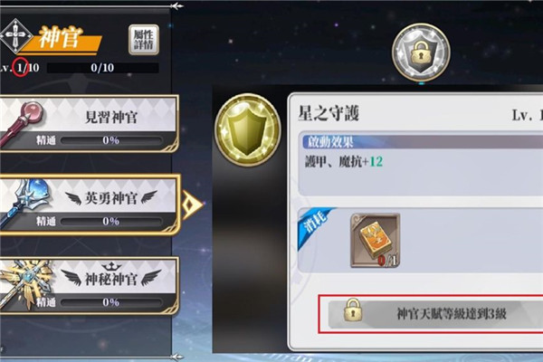Click the pink orb staff icon
The height and width of the screenshot is (362, 543).
[22, 122]
